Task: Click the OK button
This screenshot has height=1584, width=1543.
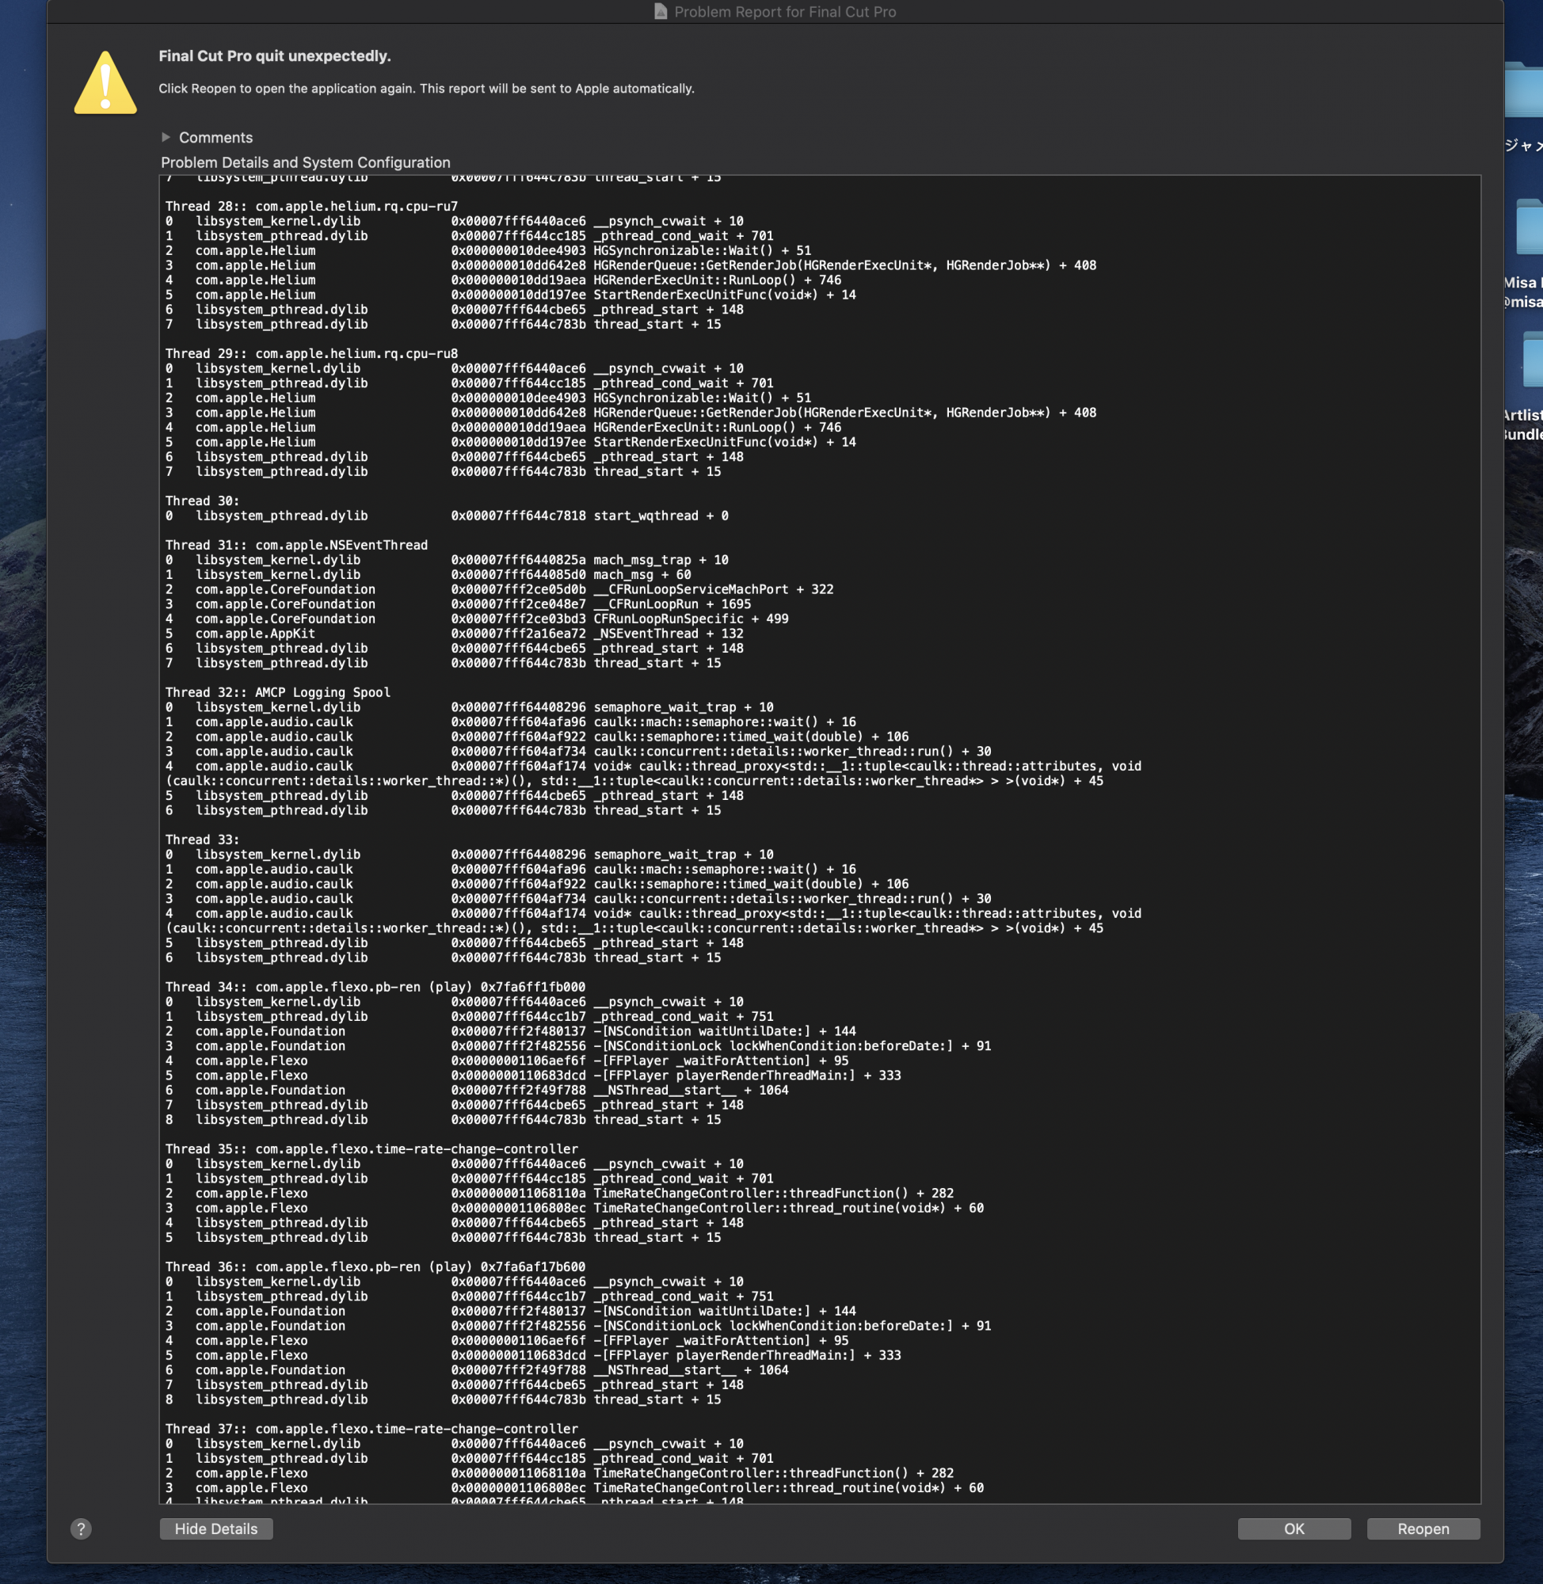Action: [x=1293, y=1529]
